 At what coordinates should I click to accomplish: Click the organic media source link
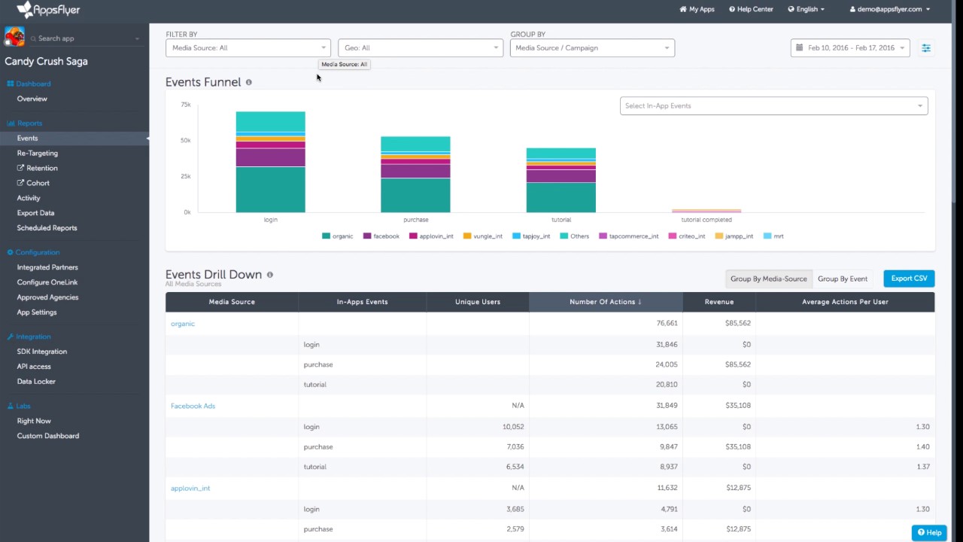tap(183, 324)
